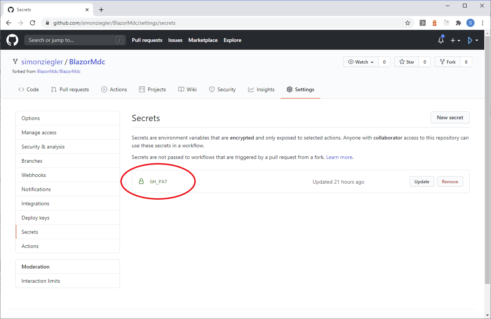Expand the create-new plus dropdown
The image size is (491, 319).
(455, 40)
